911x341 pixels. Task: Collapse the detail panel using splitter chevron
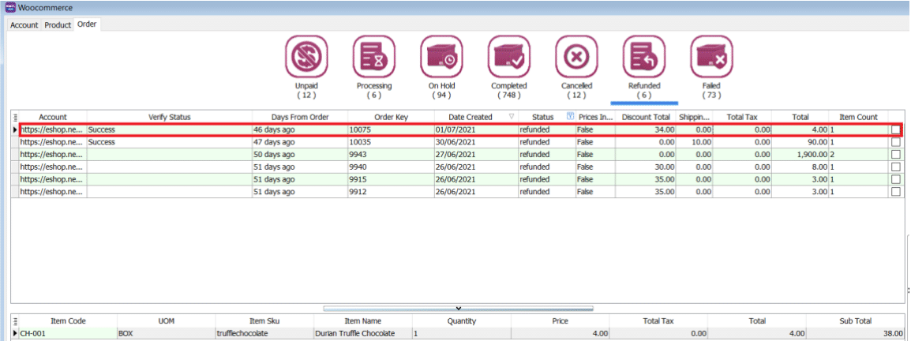(458, 307)
